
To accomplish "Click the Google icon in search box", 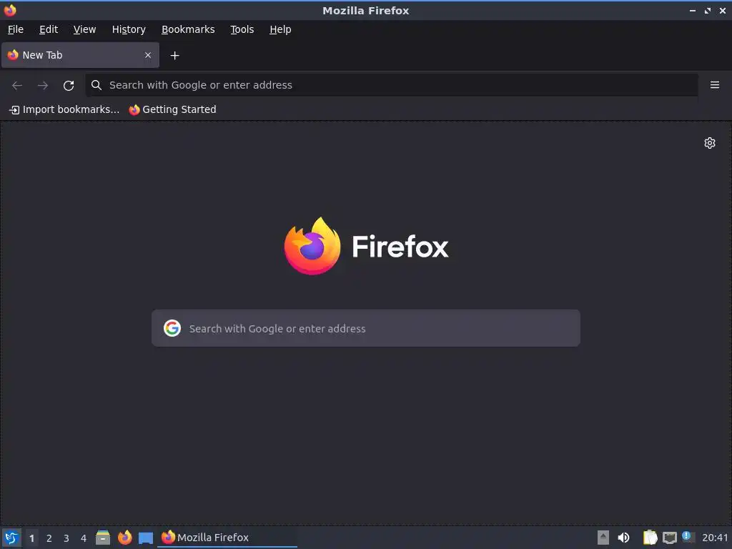I will click(172, 328).
